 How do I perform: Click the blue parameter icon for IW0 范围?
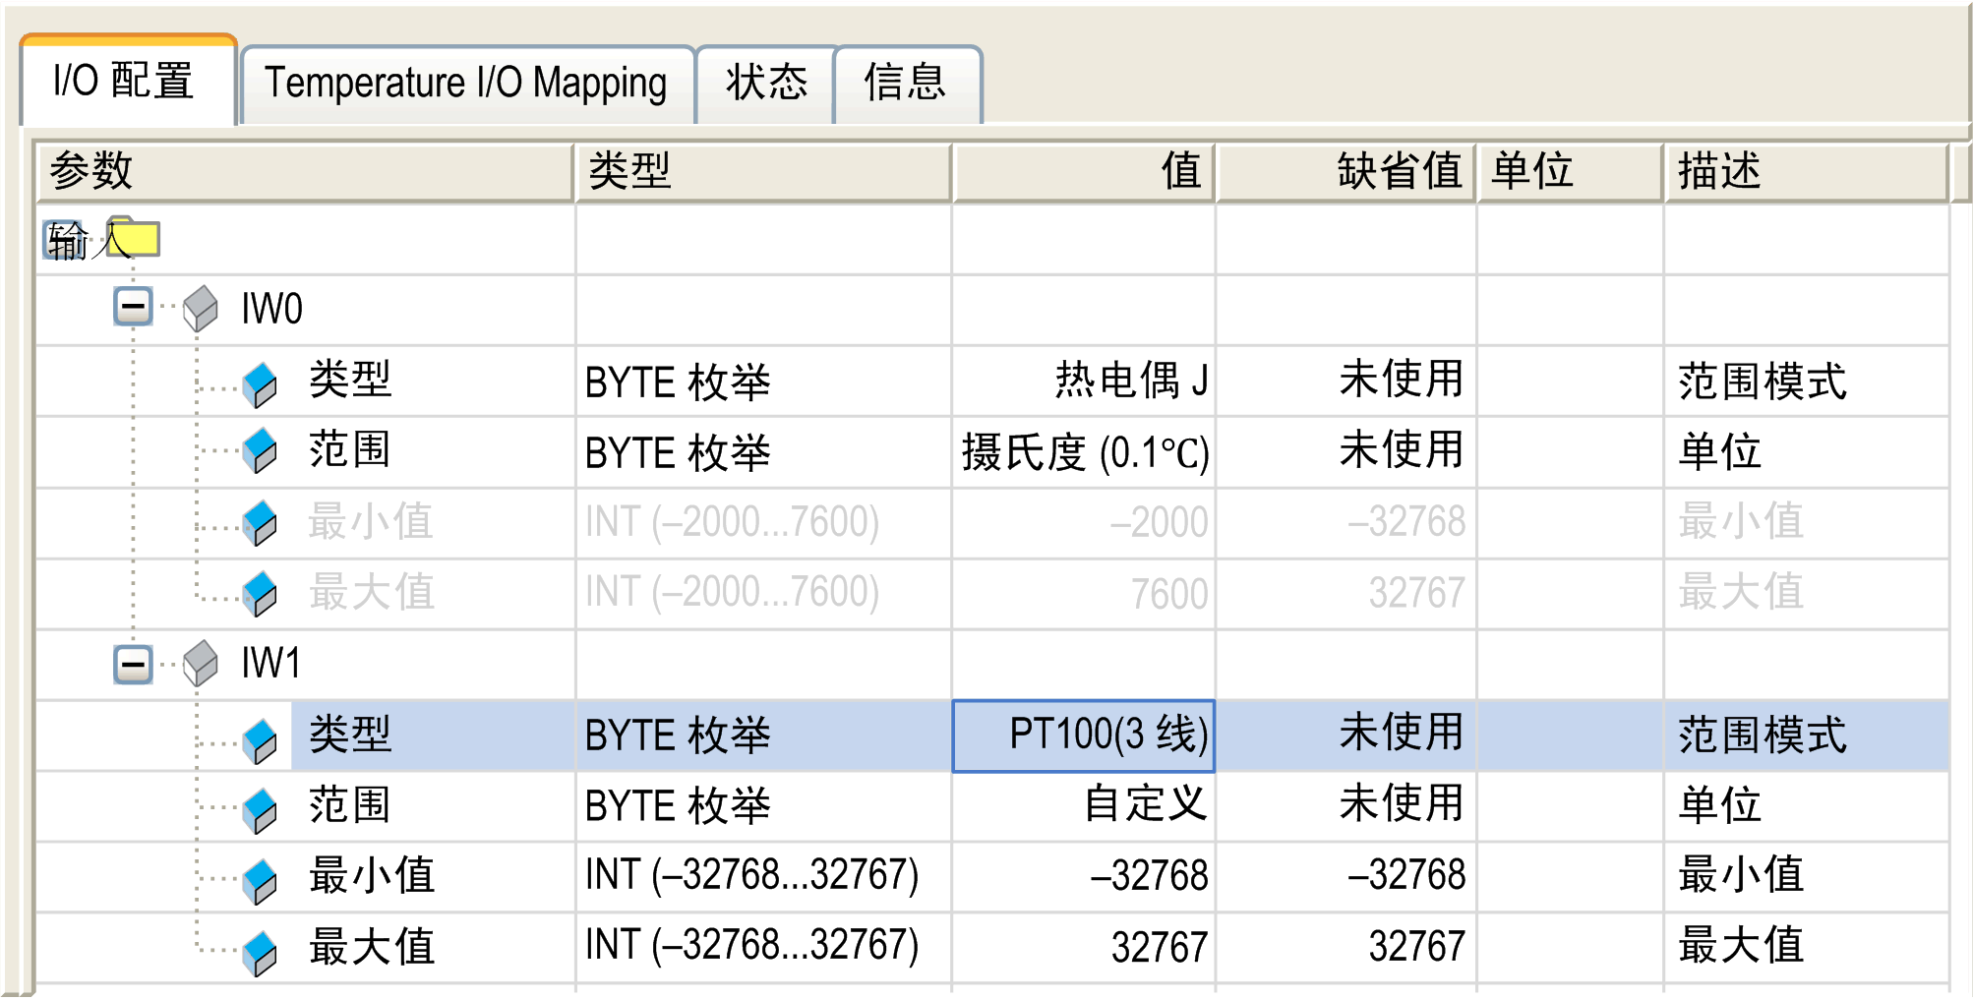tap(261, 450)
